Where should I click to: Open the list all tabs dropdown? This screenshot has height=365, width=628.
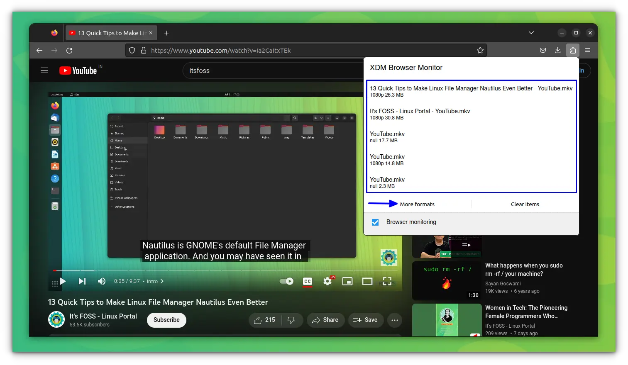531,33
